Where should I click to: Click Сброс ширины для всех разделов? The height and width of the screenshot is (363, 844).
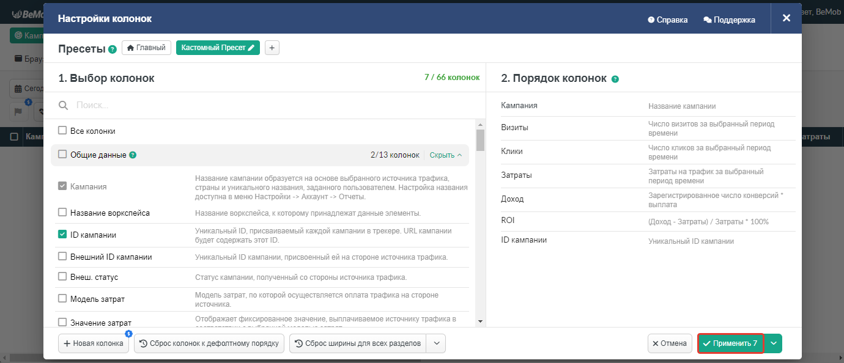point(358,343)
